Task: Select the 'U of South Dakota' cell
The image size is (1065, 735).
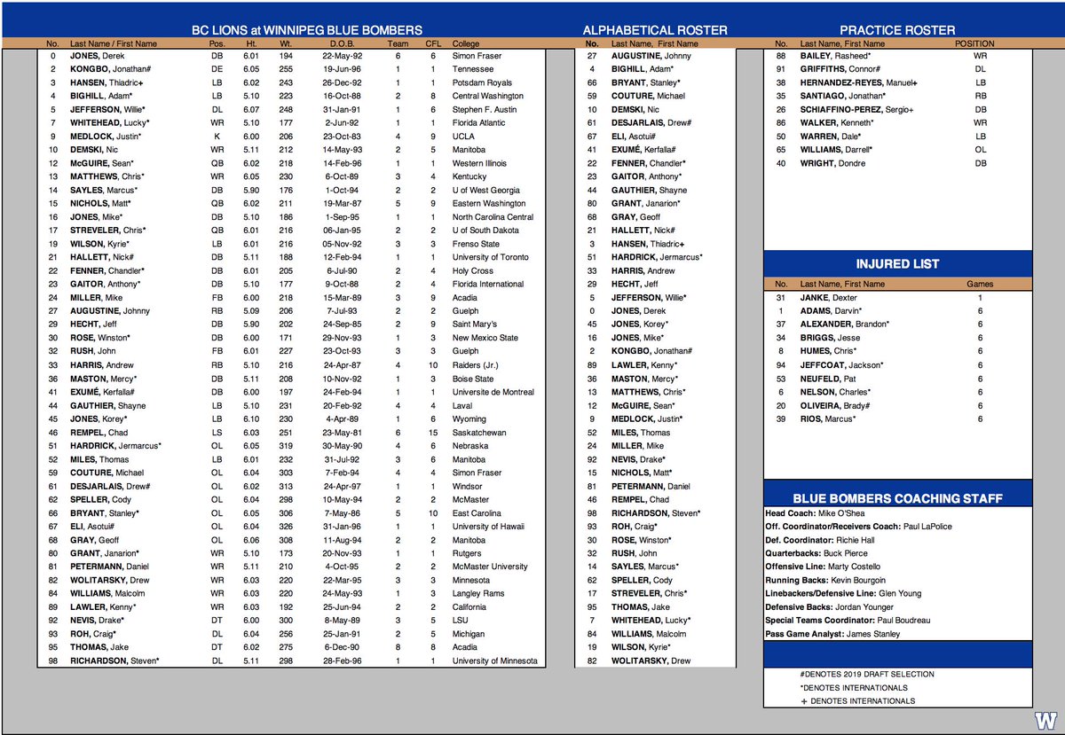Action: [486, 230]
